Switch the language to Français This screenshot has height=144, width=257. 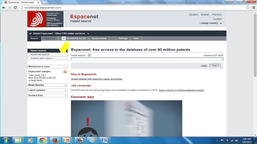pyautogui.click(x=217, y=14)
